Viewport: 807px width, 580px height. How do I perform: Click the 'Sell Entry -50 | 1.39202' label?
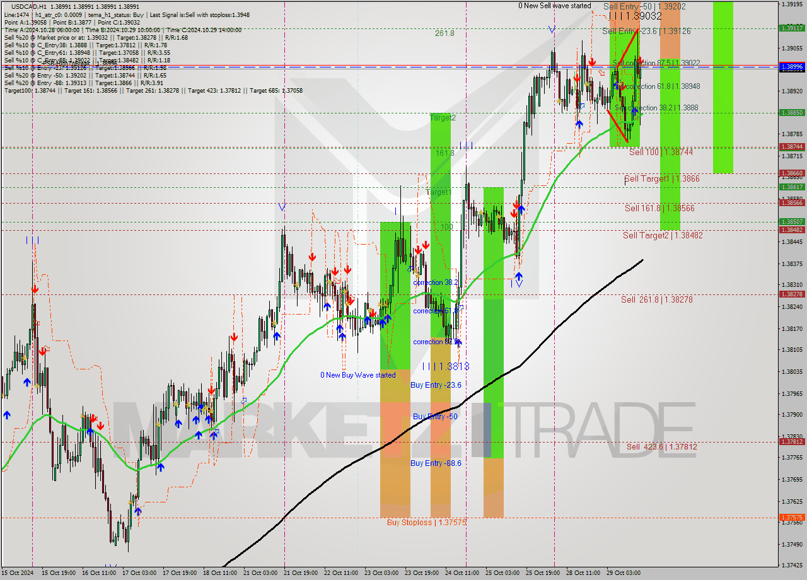[644, 6]
